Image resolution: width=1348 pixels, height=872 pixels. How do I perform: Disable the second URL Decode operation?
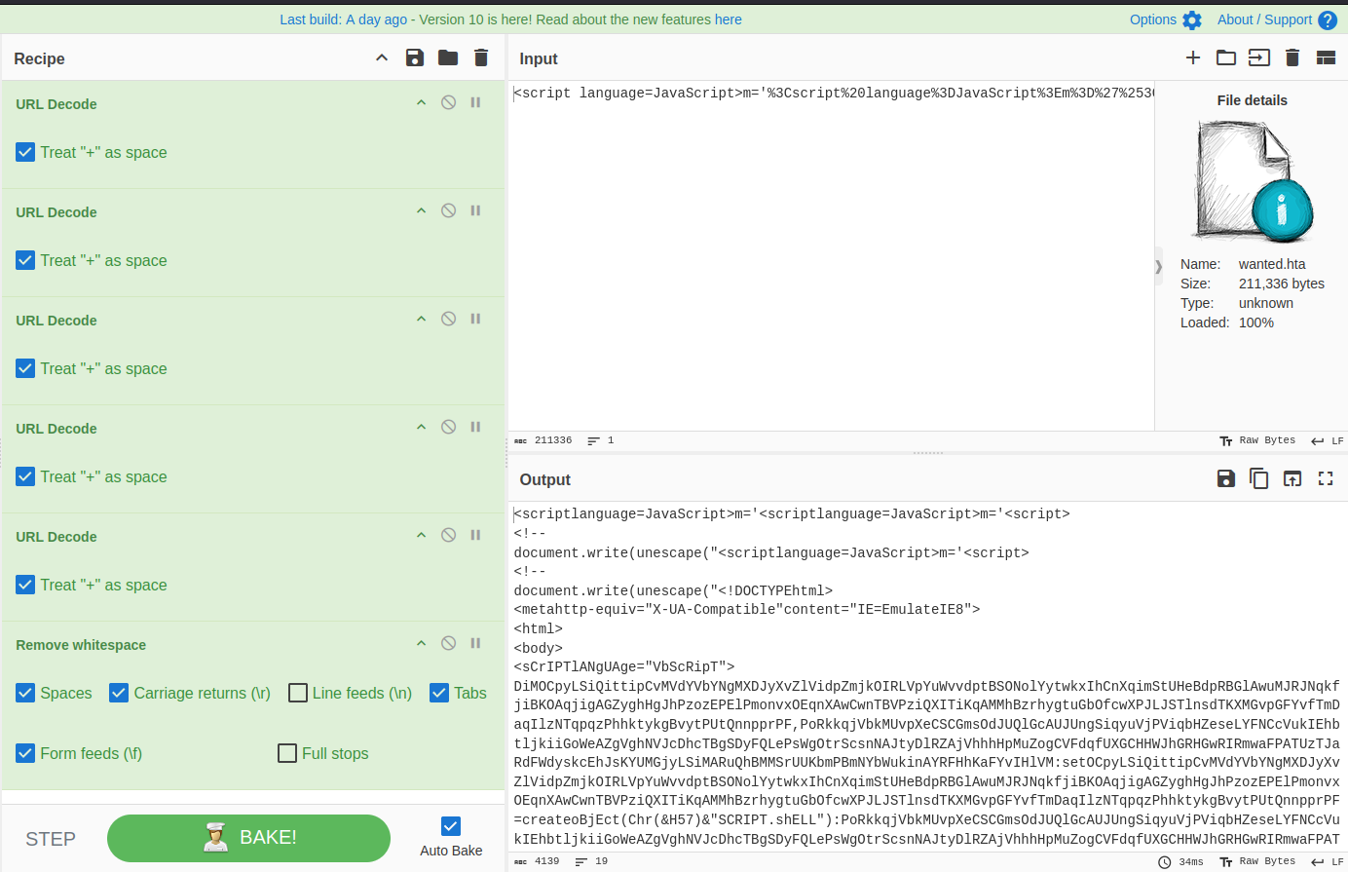pyautogui.click(x=448, y=210)
